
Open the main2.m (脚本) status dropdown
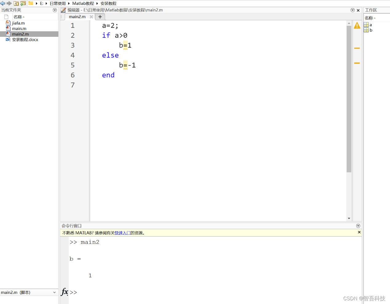[x=54, y=292]
